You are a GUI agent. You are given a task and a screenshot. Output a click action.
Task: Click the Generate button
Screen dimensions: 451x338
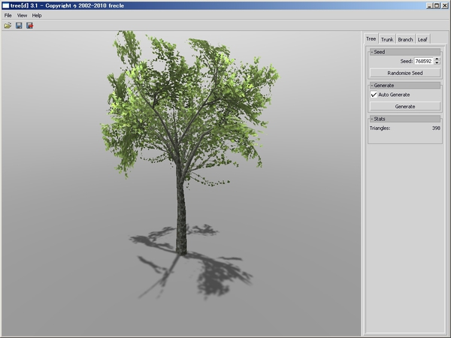click(405, 107)
